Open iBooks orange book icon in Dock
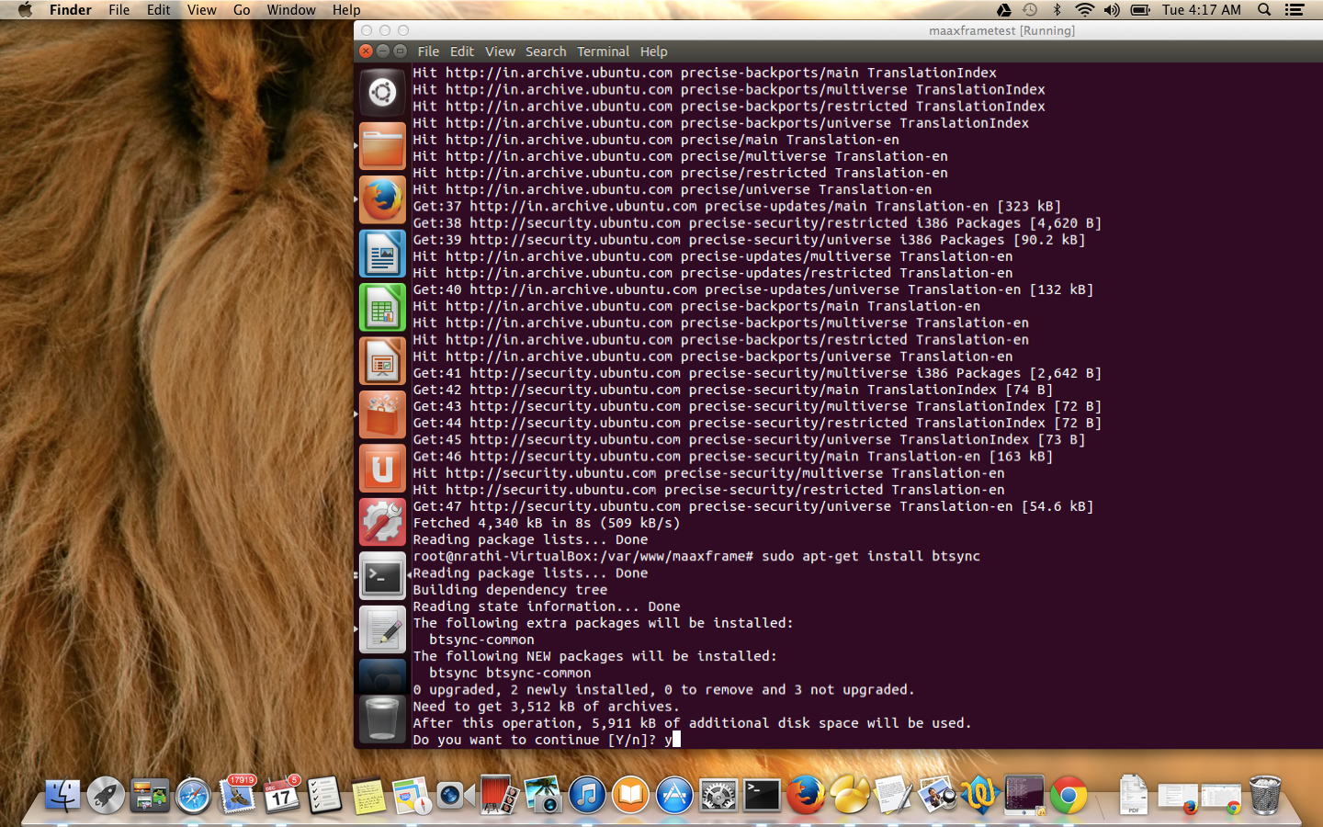Screen dimensions: 1323x827 pyautogui.click(x=630, y=796)
